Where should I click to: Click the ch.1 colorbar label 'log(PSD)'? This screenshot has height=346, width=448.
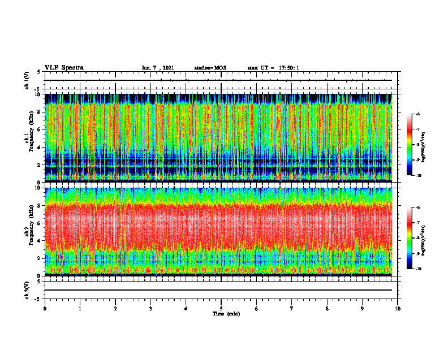(424, 147)
